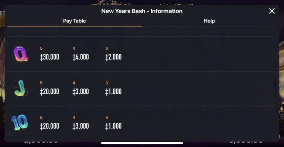Click the pay table vertical scrollbar
Image resolution: width=284 pixels, height=147 pixels.
click(275, 82)
